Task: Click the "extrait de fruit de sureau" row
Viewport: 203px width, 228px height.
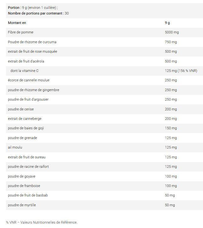Action: point(27,157)
